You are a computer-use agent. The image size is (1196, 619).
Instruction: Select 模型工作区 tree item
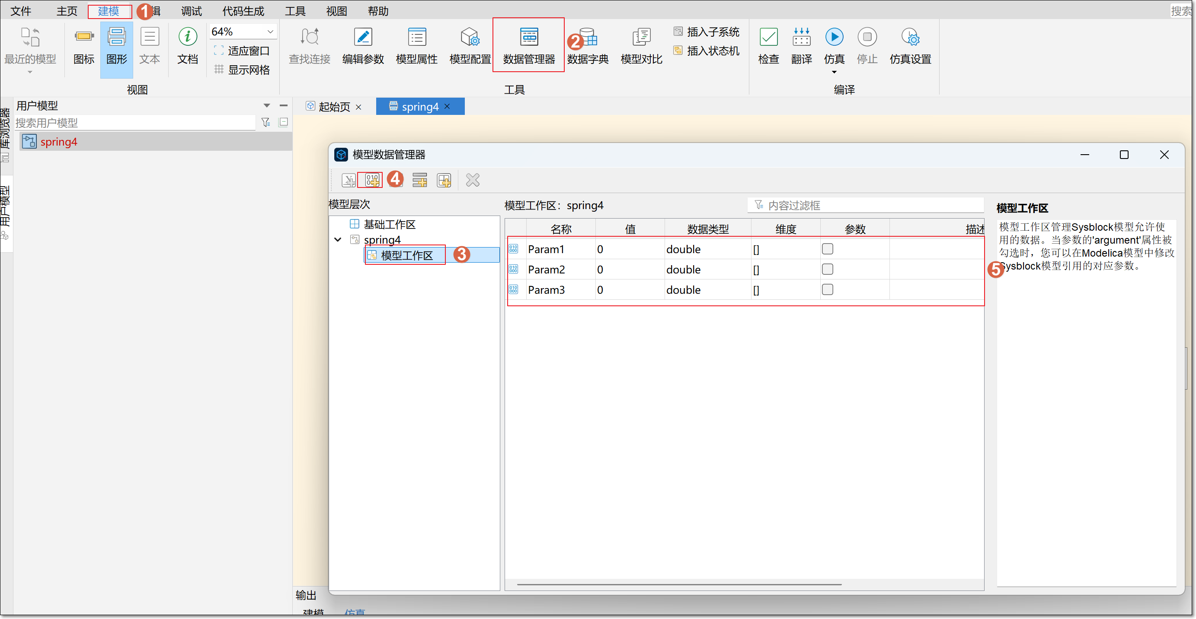coord(406,255)
